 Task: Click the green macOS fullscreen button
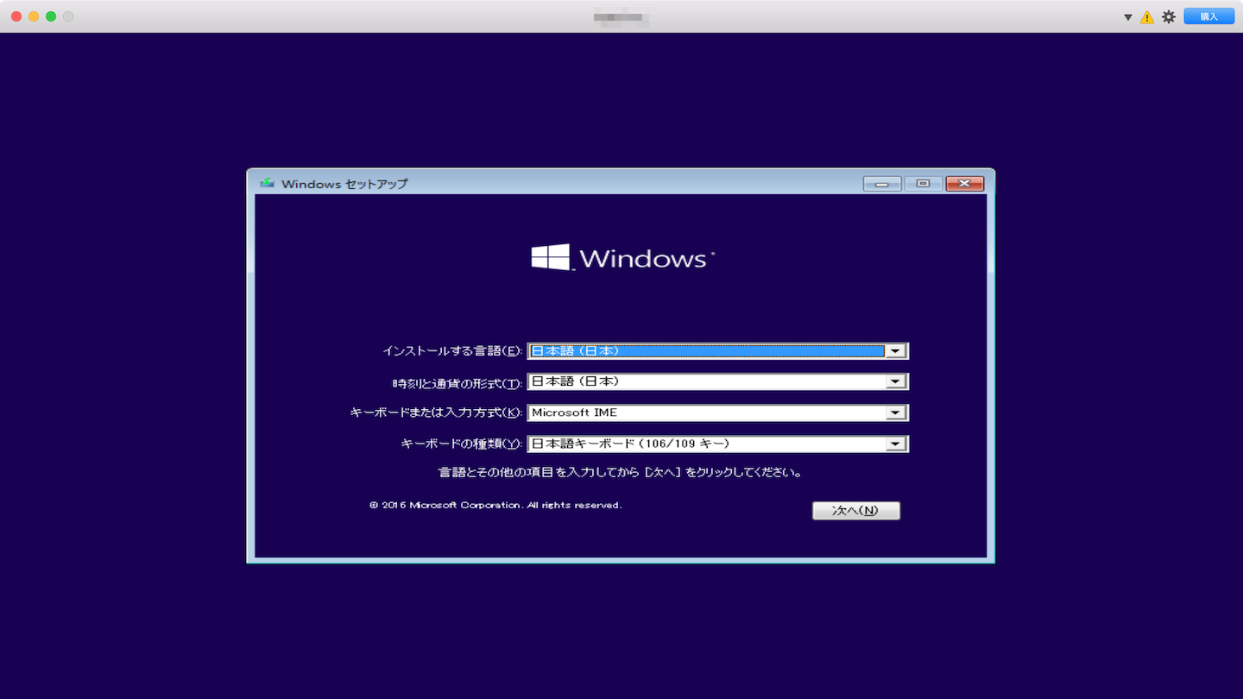pos(51,16)
